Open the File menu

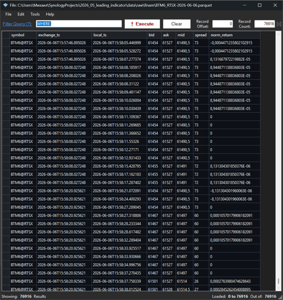8,14
